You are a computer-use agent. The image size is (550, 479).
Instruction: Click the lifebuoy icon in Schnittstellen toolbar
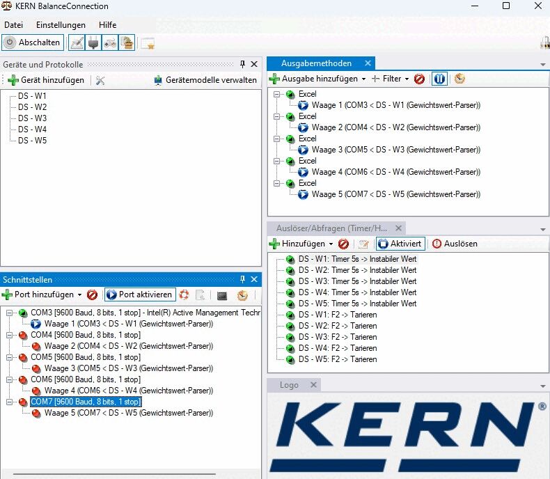tap(184, 295)
